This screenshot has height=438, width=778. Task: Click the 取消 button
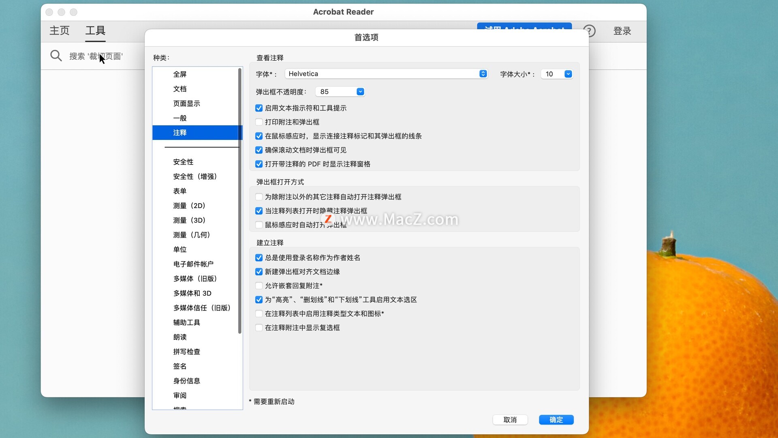pos(510,420)
